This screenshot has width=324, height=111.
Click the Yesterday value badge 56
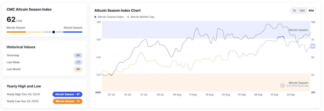78,55
